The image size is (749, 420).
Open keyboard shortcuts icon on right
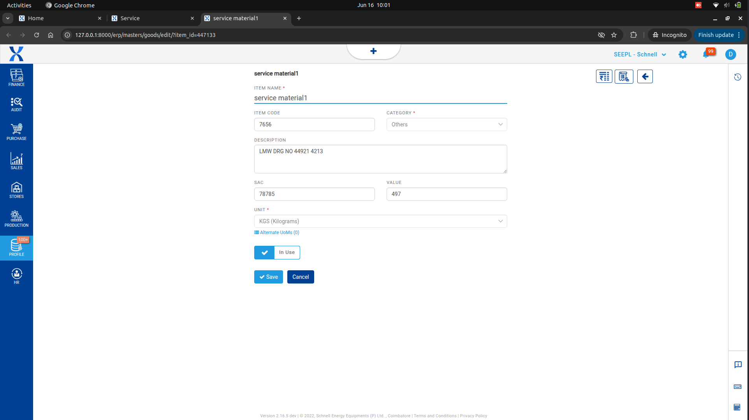point(738,387)
